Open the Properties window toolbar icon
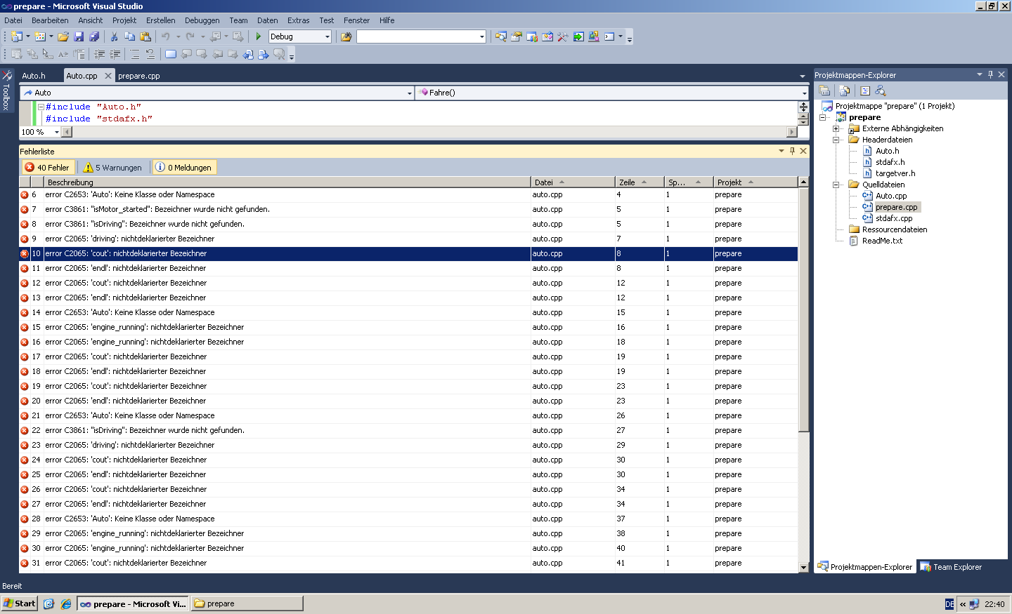This screenshot has width=1012, height=614. click(x=517, y=36)
